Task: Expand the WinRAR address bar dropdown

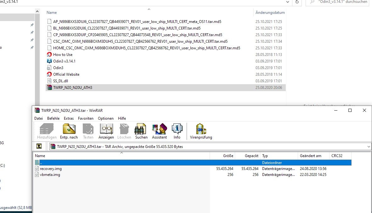Action: [x=369, y=147]
